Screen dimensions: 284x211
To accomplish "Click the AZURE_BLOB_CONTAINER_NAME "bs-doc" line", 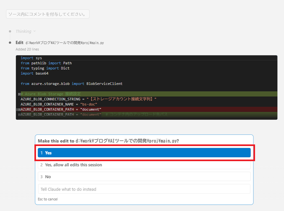I will tap(59, 104).
